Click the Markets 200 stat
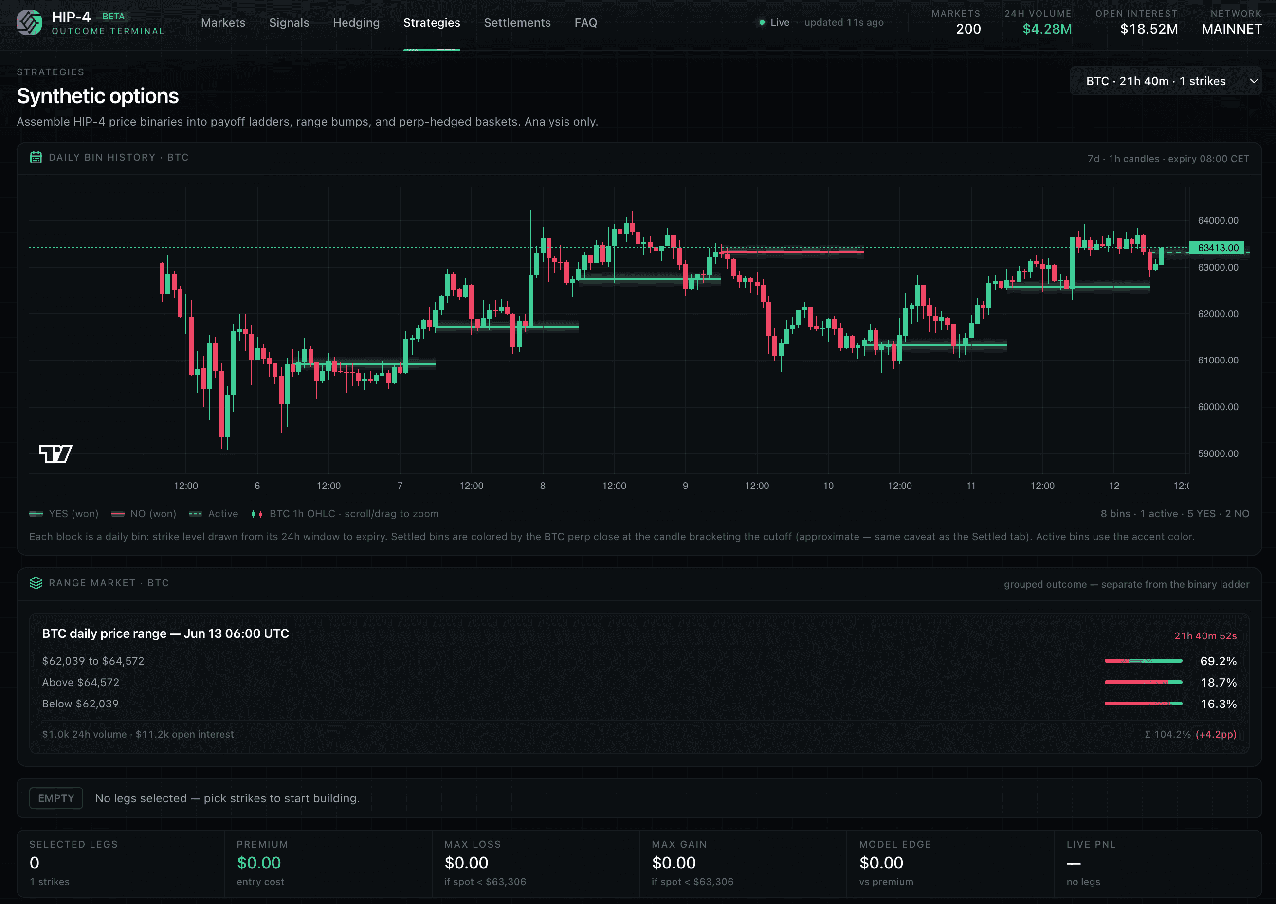1276x904 pixels. (x=956, y=22)
